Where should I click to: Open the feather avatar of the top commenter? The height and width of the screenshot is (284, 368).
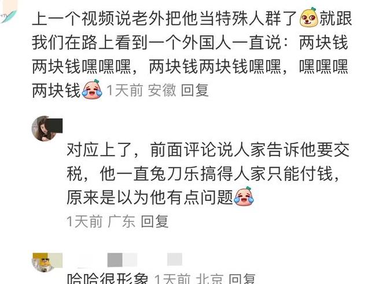(x=9, y=12)
